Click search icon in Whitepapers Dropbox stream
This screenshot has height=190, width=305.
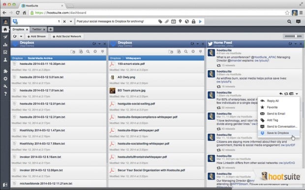(186, 52)
